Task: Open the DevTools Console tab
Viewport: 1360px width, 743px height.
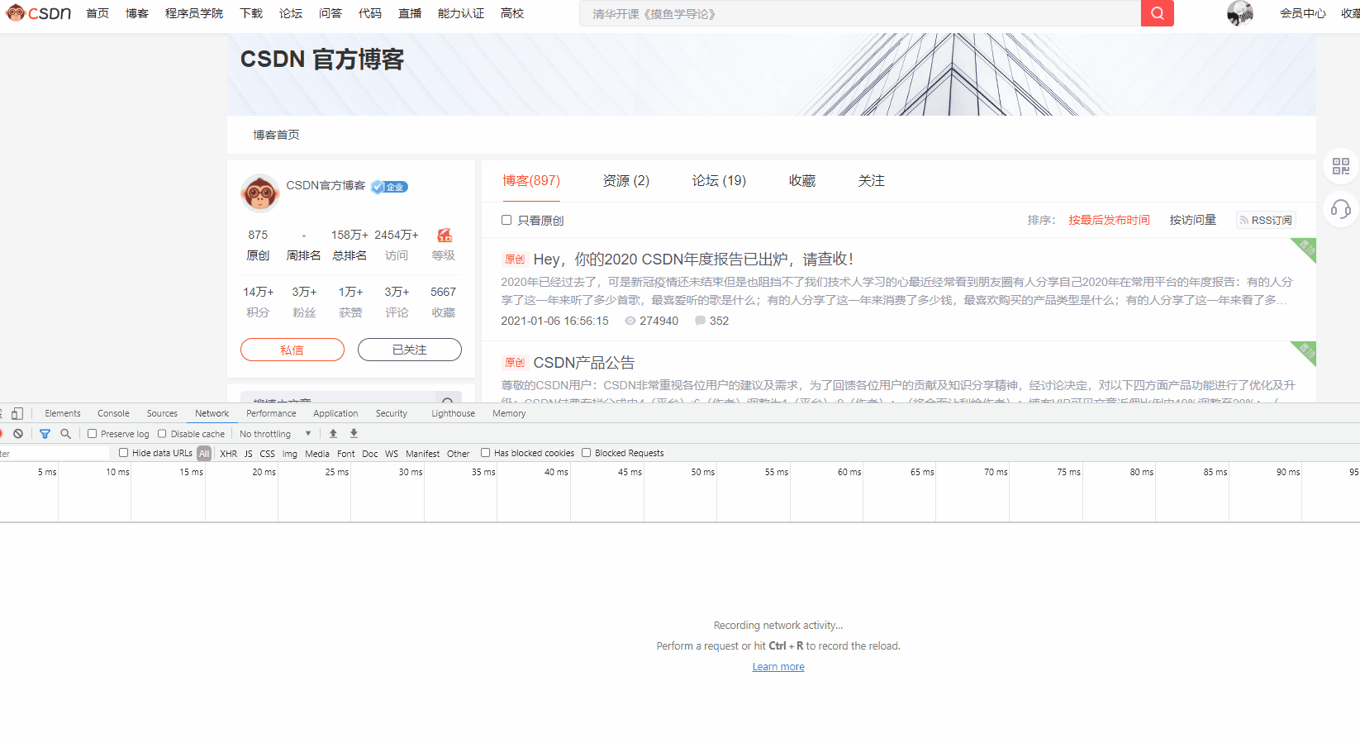Action: click(113, 413)
